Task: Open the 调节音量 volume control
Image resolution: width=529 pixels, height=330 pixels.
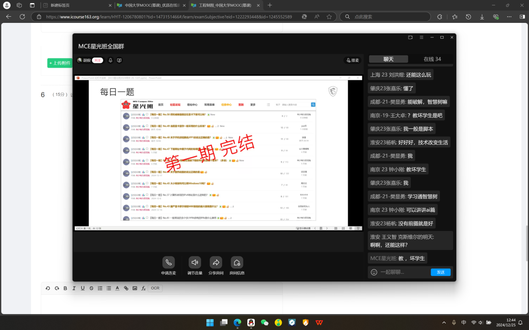Action: [x=194, y=263]
